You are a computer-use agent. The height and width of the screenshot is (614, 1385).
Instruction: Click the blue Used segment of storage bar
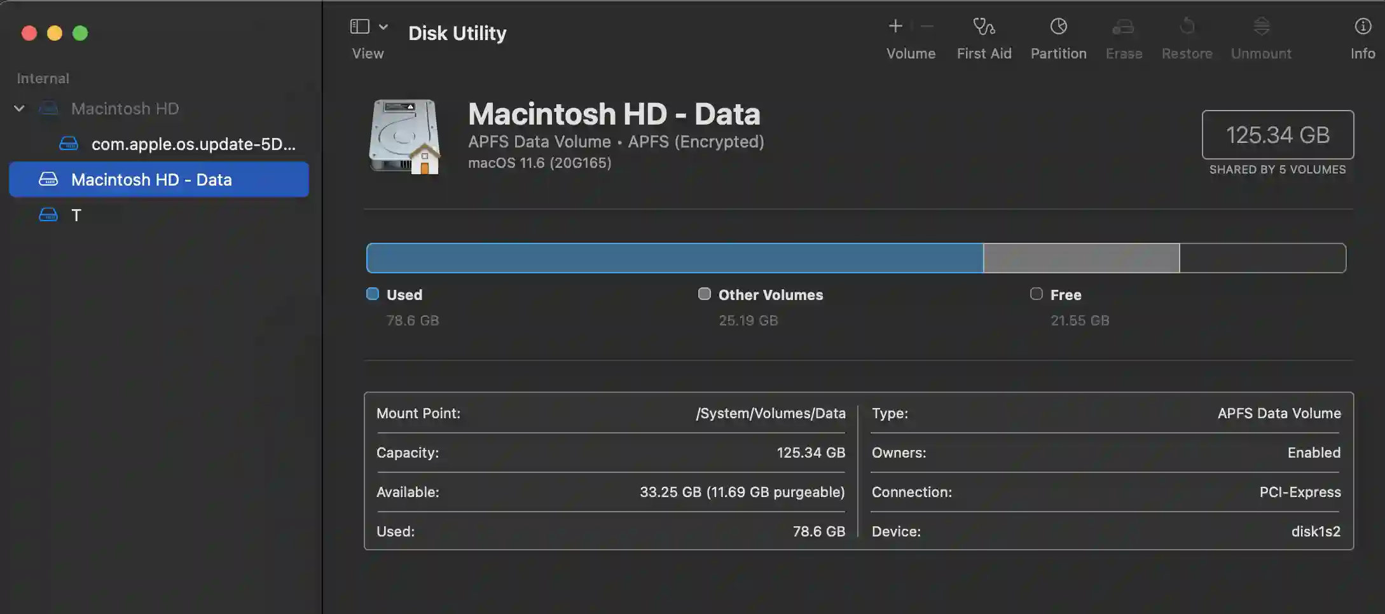(675, 258)
